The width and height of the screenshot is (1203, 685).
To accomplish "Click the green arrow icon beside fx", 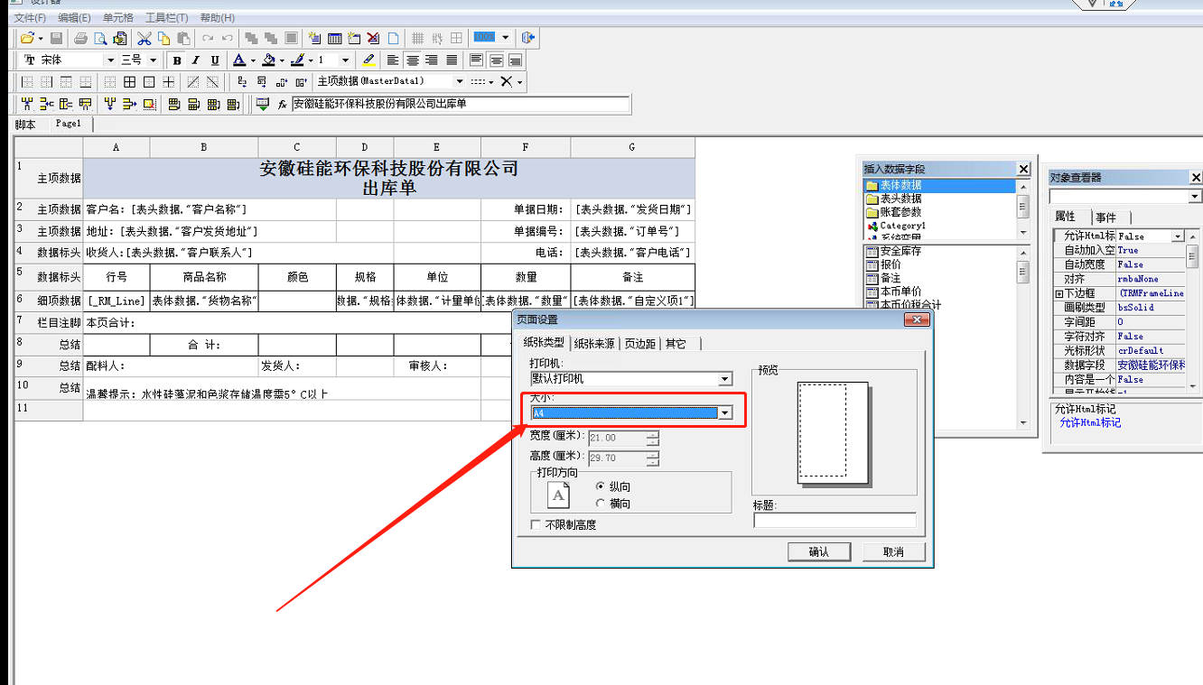I will coord(262,104).
